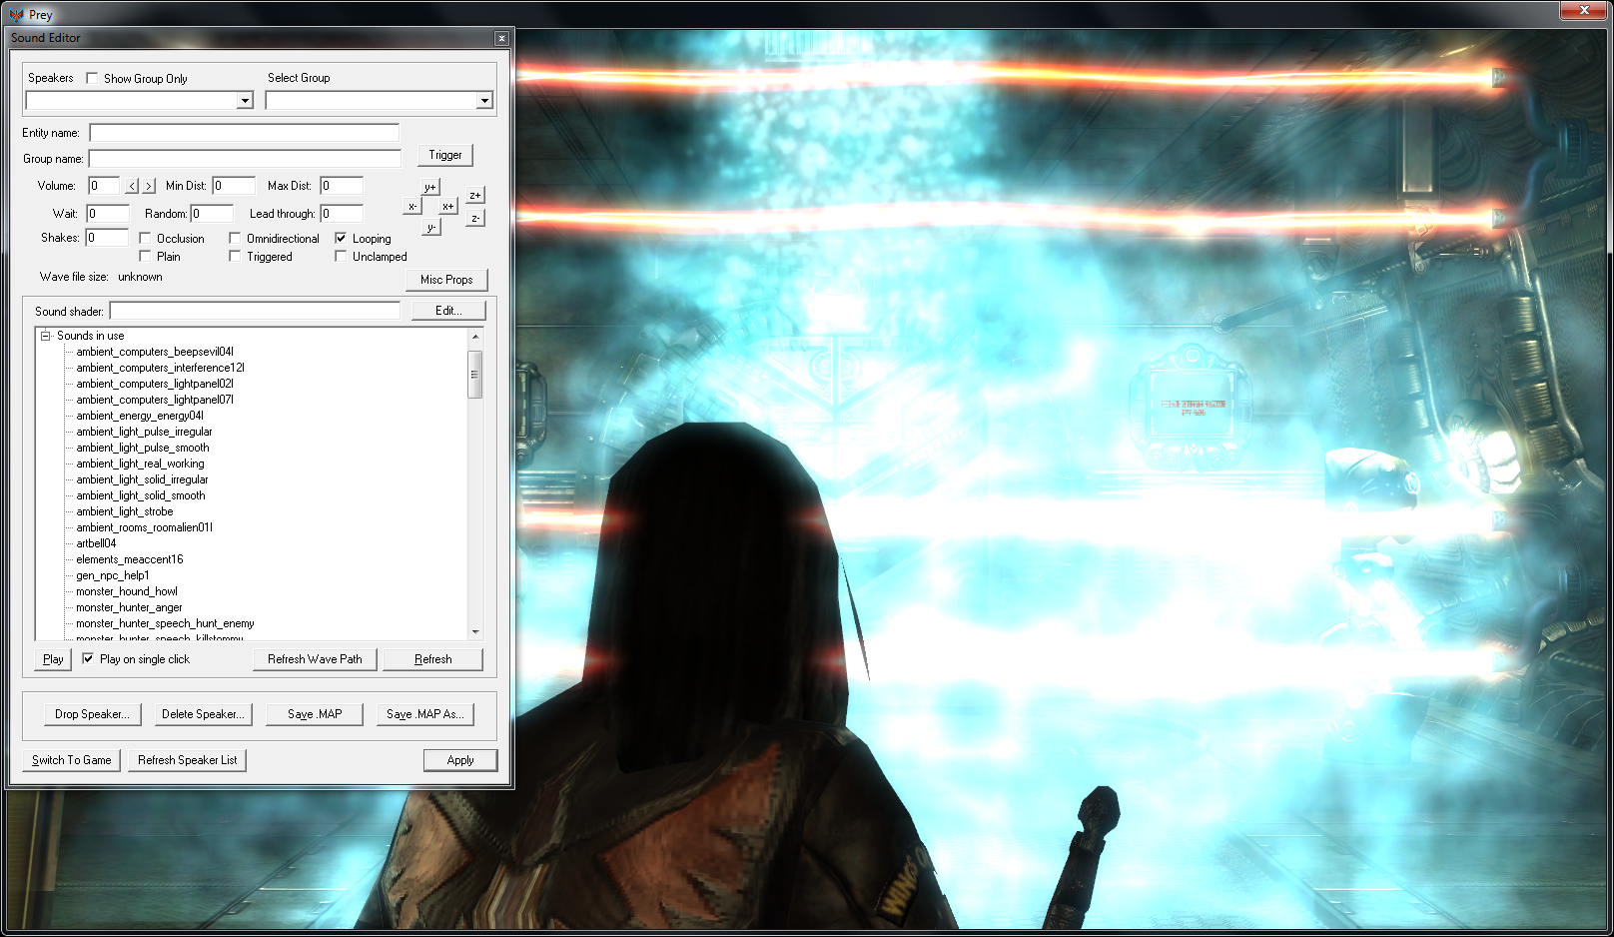Screen dimensions: 1614x937
Task: Click into the Random field
Action: tap(212, 214)
